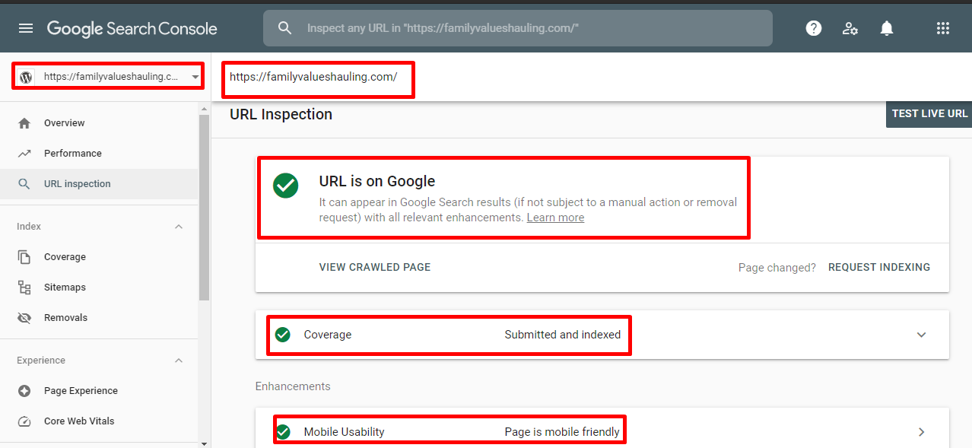The image size is (972, 448).
Task: Expand the Coverage row chevron
Action: pyautogui.click(x=922, y=335)
